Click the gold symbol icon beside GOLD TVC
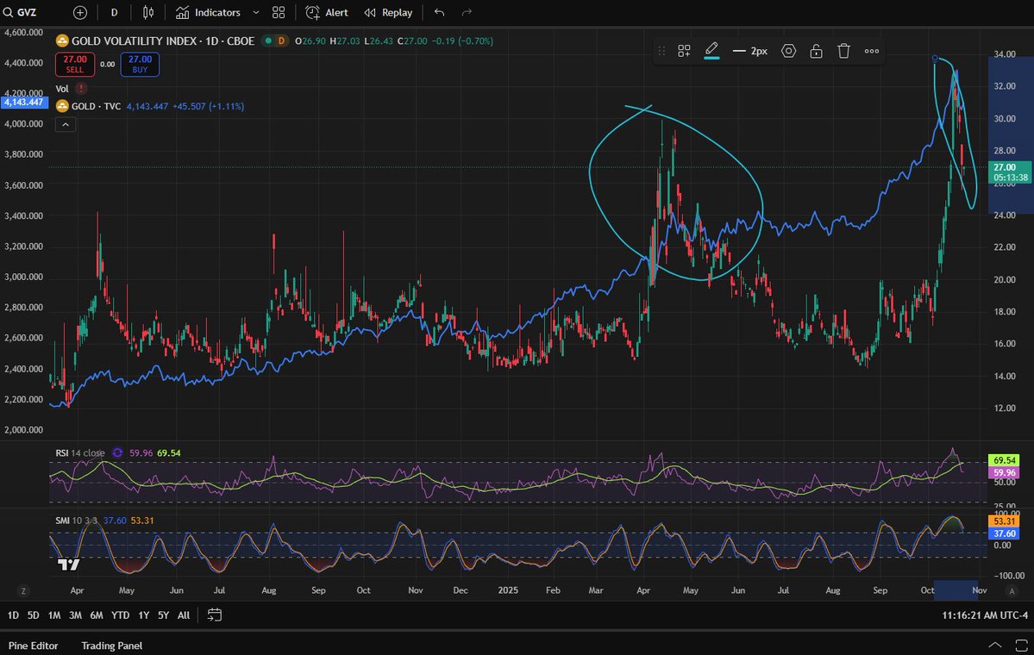Viewport: 1034px width, 655px height. pyautogui.click(x=62, y=106)
